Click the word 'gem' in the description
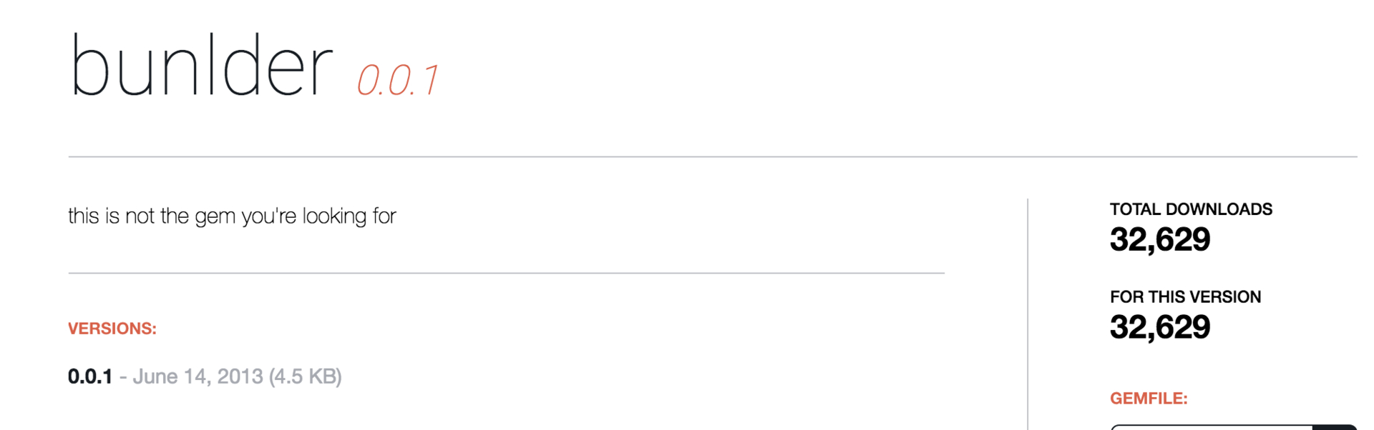1374x430 pixels. 215,216
